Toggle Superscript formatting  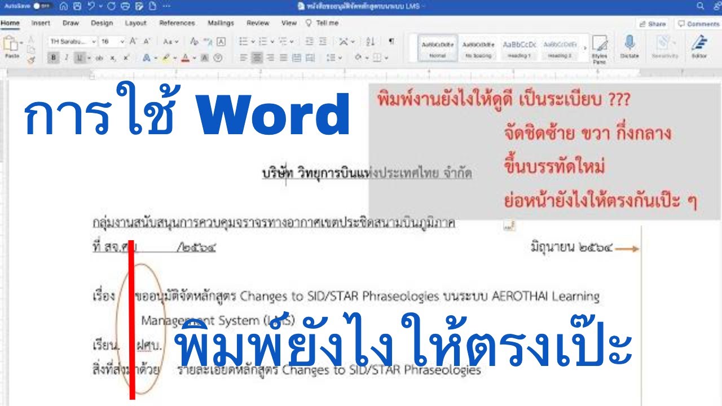(126, 58)
